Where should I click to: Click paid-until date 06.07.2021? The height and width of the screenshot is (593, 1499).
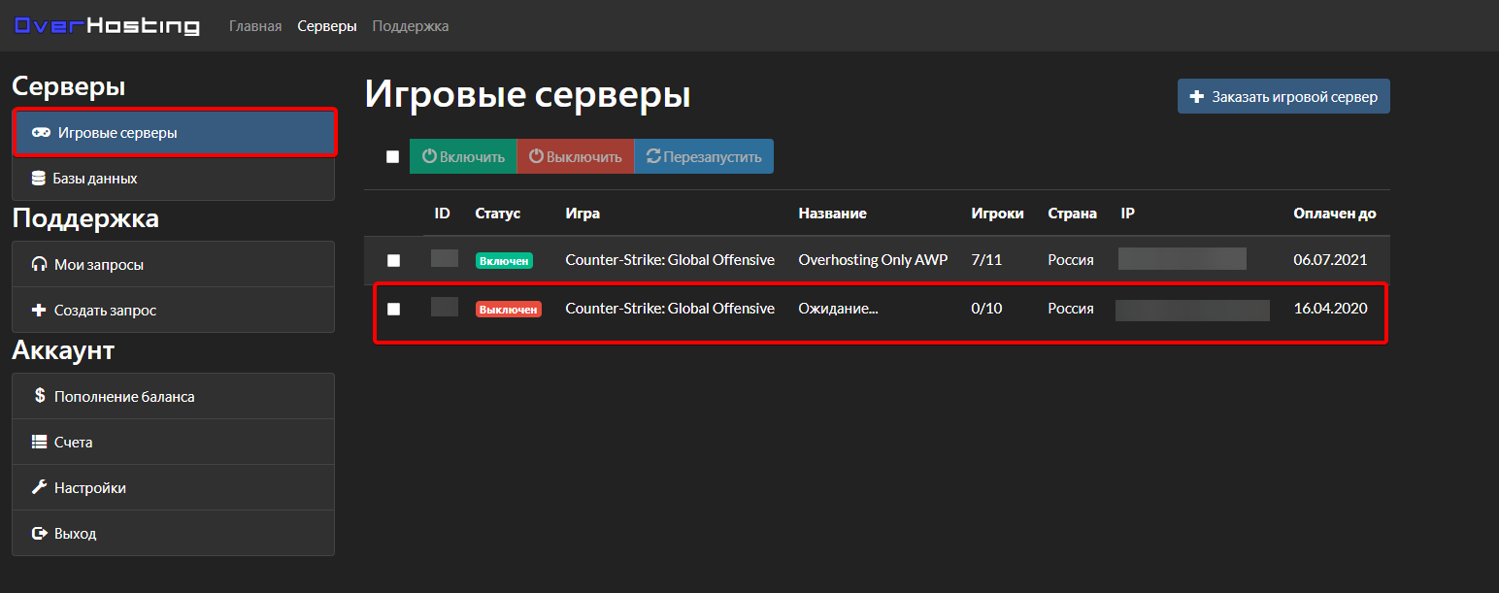coord(1330,259)
